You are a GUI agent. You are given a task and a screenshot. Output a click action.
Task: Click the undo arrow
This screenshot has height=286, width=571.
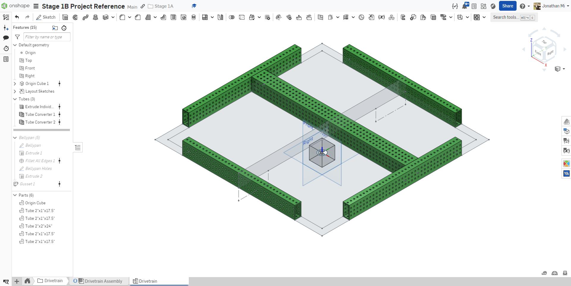(17, 17)
